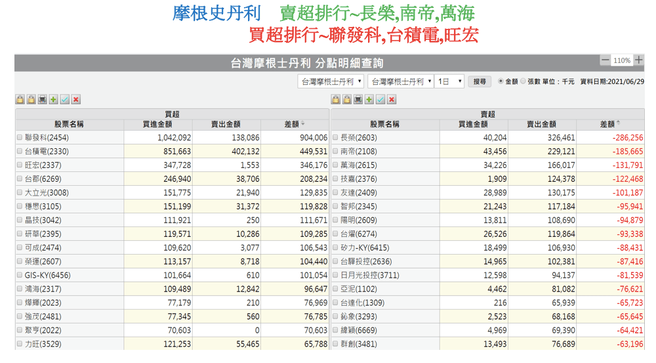Viewport: 656px width, 363px height.
Task: Click the 台積電(2330) stock name
Action: (43, 152)
